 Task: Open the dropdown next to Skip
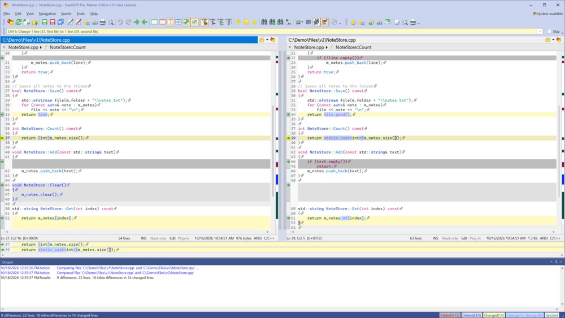click(x=563, y=32)
